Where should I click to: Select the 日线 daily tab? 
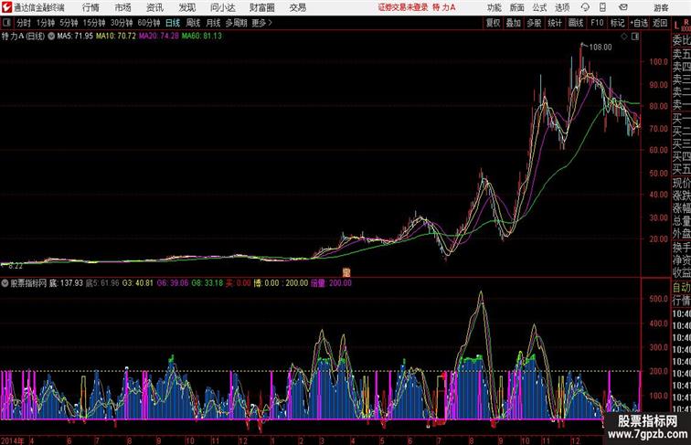(x=173, y=23)
